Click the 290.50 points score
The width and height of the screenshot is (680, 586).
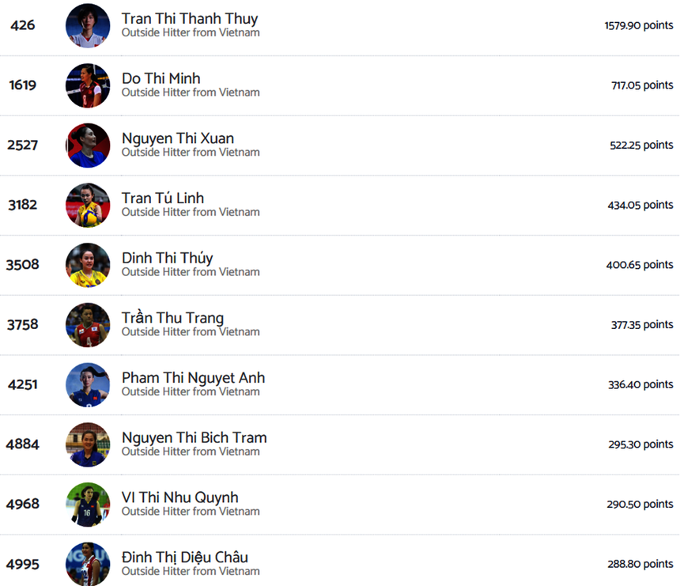pyautogui.click(x=640, y=504)
